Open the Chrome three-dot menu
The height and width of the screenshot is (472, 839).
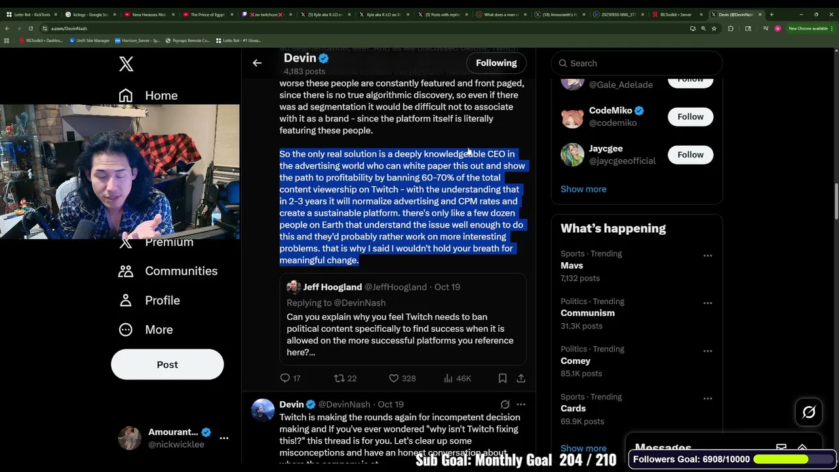(x=833, y=28)
